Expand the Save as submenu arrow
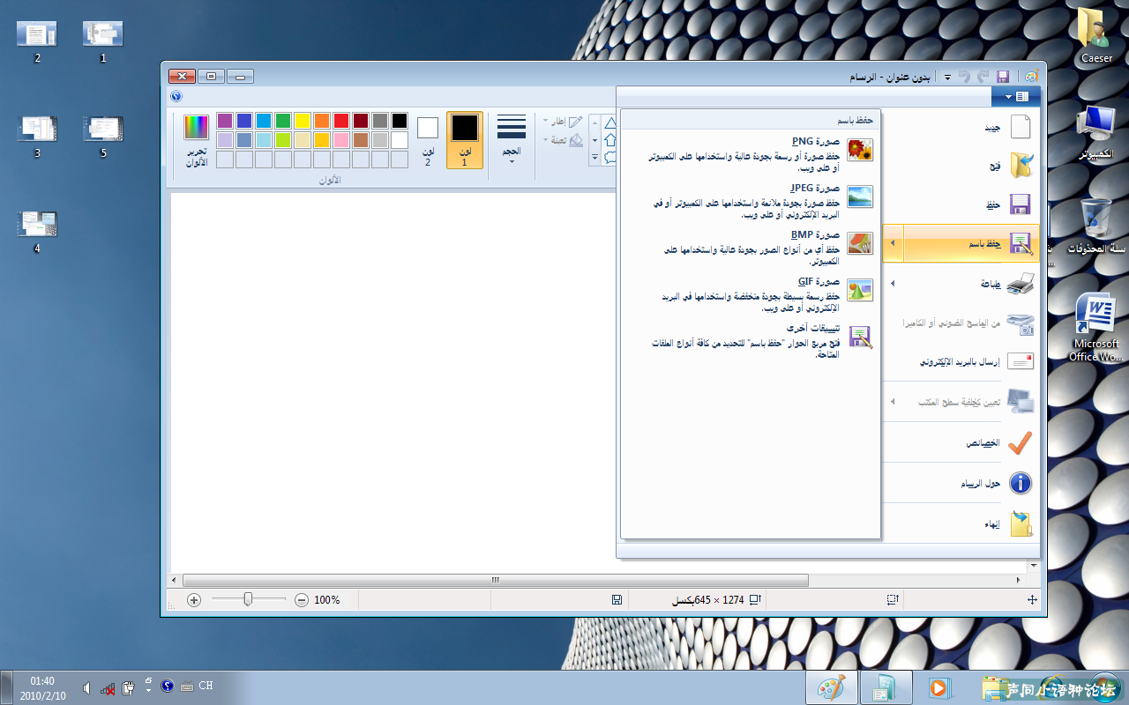 tap(893, 243)
